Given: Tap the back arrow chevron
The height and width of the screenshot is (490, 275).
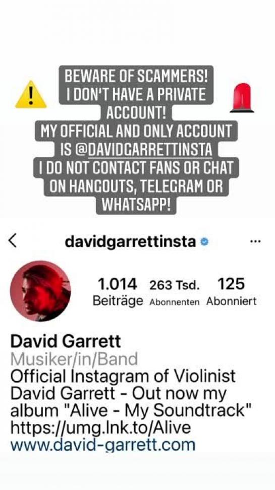Looking at the screenshot, I should tap(12, 241).
